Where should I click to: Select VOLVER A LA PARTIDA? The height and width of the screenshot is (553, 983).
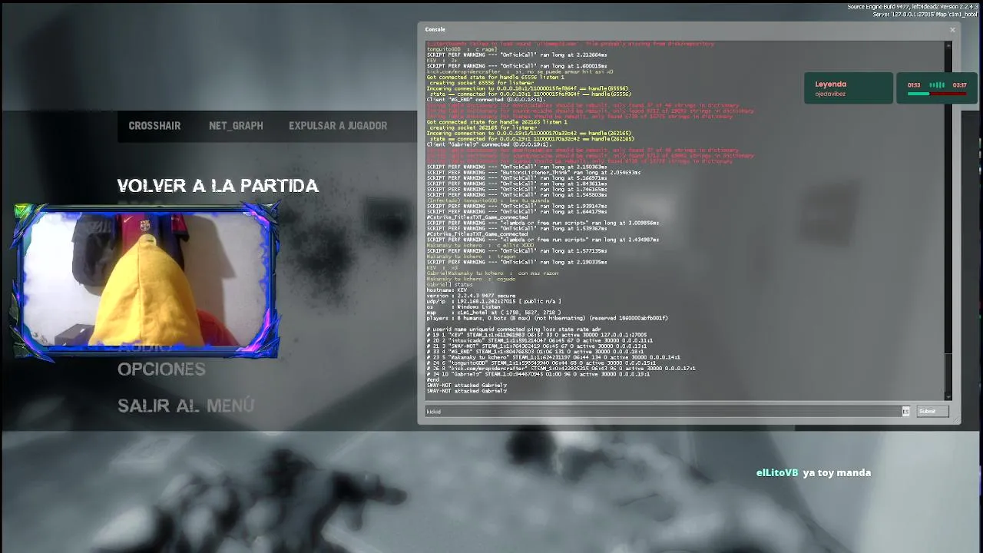coord(217,186)
